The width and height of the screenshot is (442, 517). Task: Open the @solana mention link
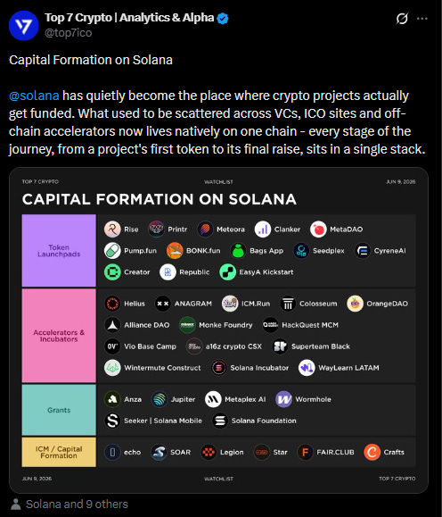click(34, 96)
